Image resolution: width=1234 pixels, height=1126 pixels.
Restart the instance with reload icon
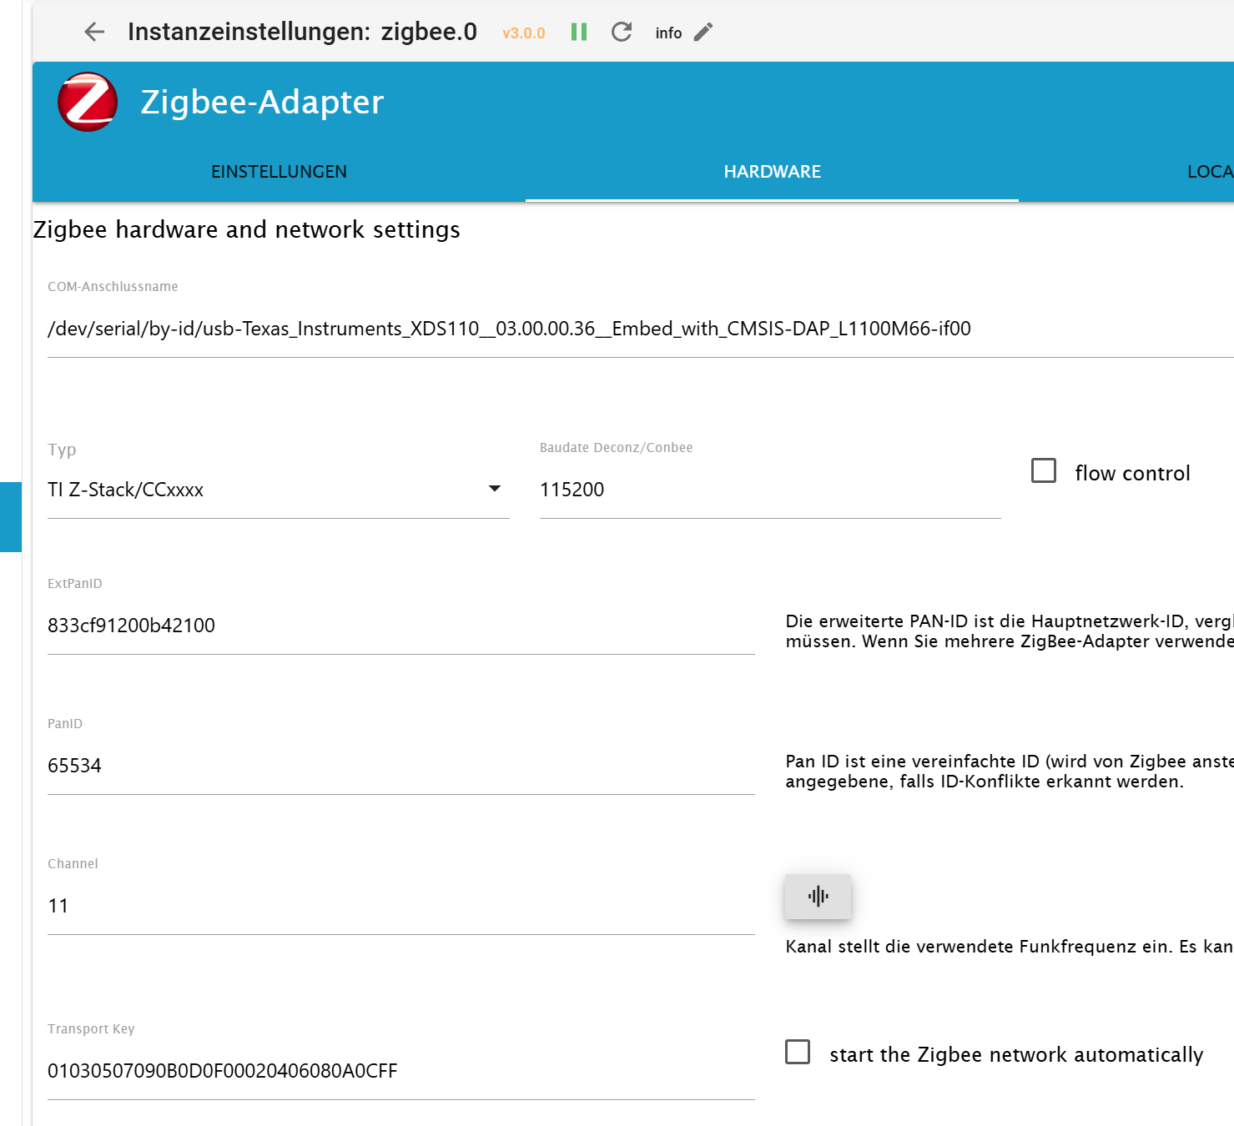pyautogui.click(x=622, y=32)
